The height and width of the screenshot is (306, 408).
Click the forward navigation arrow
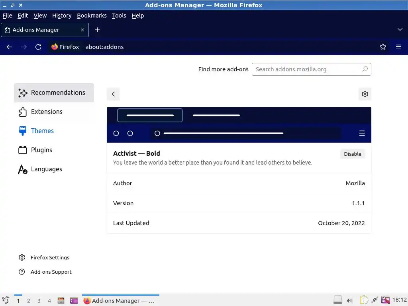pyautogui.click(x=24, y=47)
